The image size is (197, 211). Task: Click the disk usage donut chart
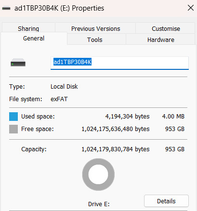pos(98,174)
